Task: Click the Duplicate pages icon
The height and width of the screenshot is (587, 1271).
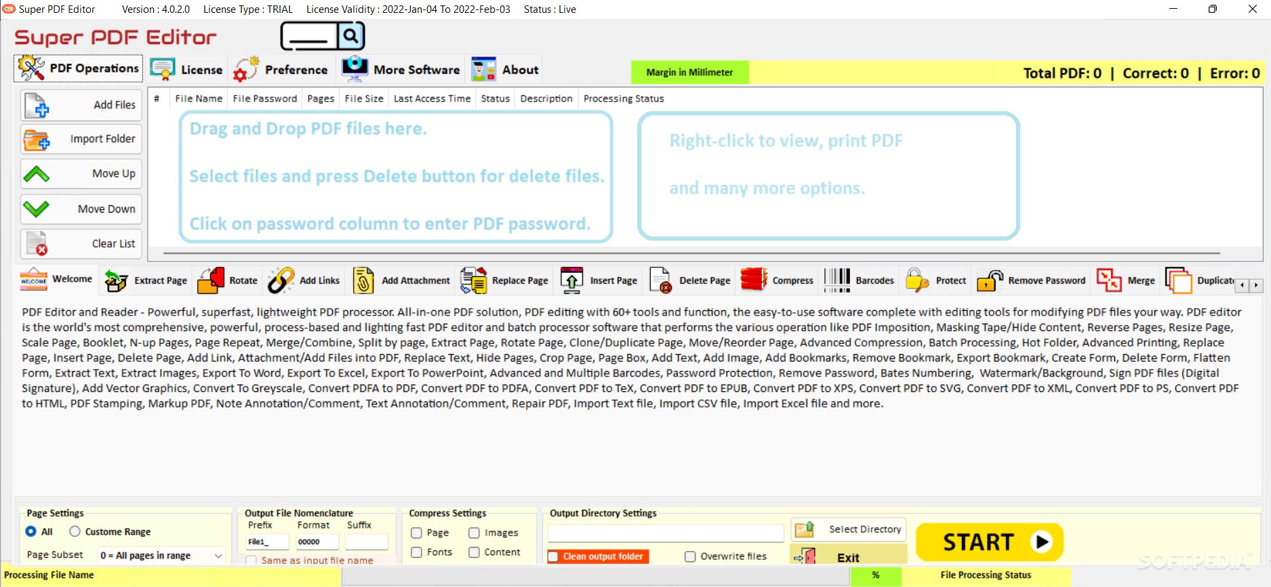Action: (1178, 280)
